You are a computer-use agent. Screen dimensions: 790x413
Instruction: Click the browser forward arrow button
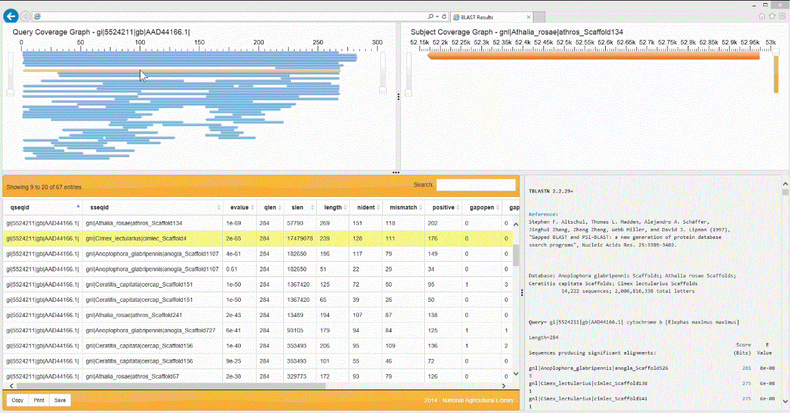(25, 16)
